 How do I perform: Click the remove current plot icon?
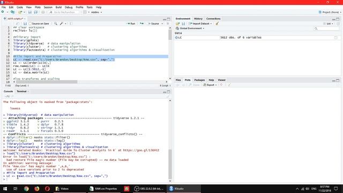pyautogui.click(x=221, y=85)
